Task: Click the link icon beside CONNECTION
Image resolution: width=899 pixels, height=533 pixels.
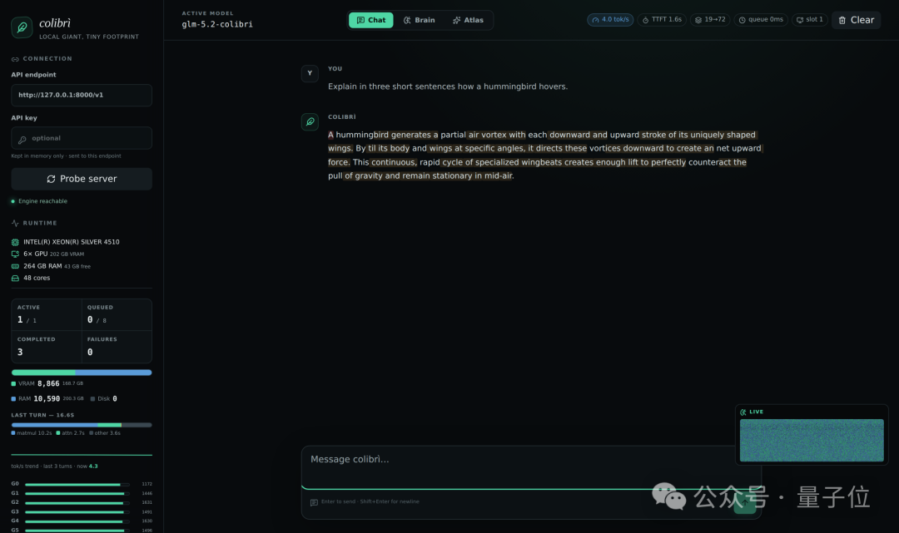Action: (x=15, y=59)
